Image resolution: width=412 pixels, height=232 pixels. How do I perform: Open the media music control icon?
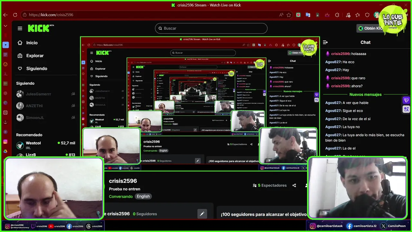tap(348, 15)
